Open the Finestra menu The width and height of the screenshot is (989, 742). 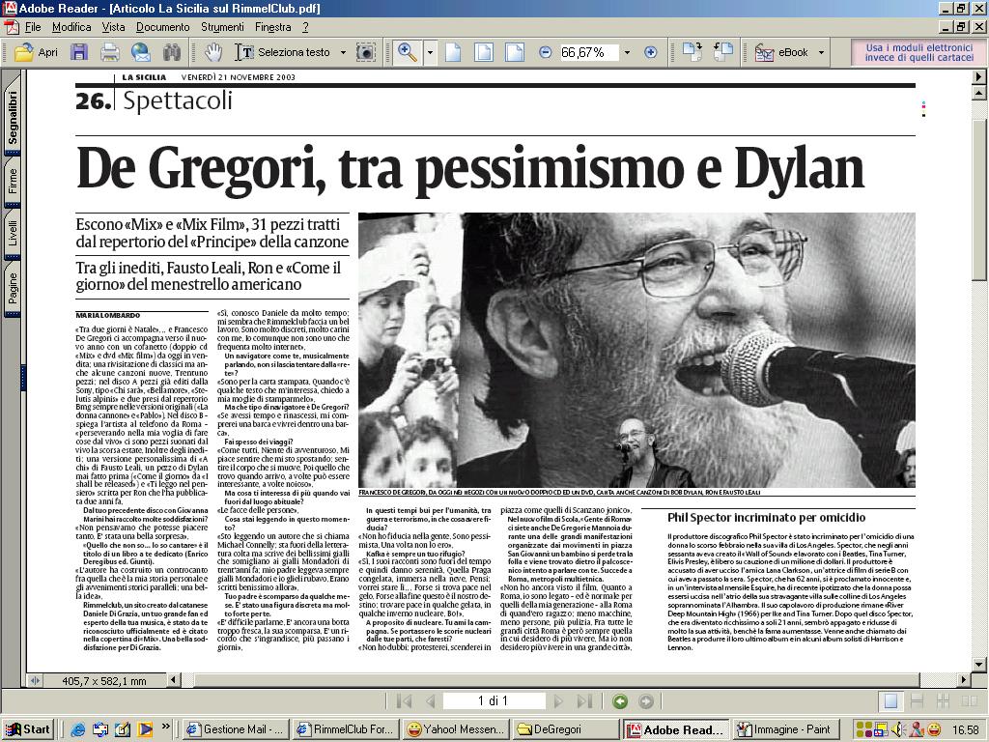click(x=273, y=27)
